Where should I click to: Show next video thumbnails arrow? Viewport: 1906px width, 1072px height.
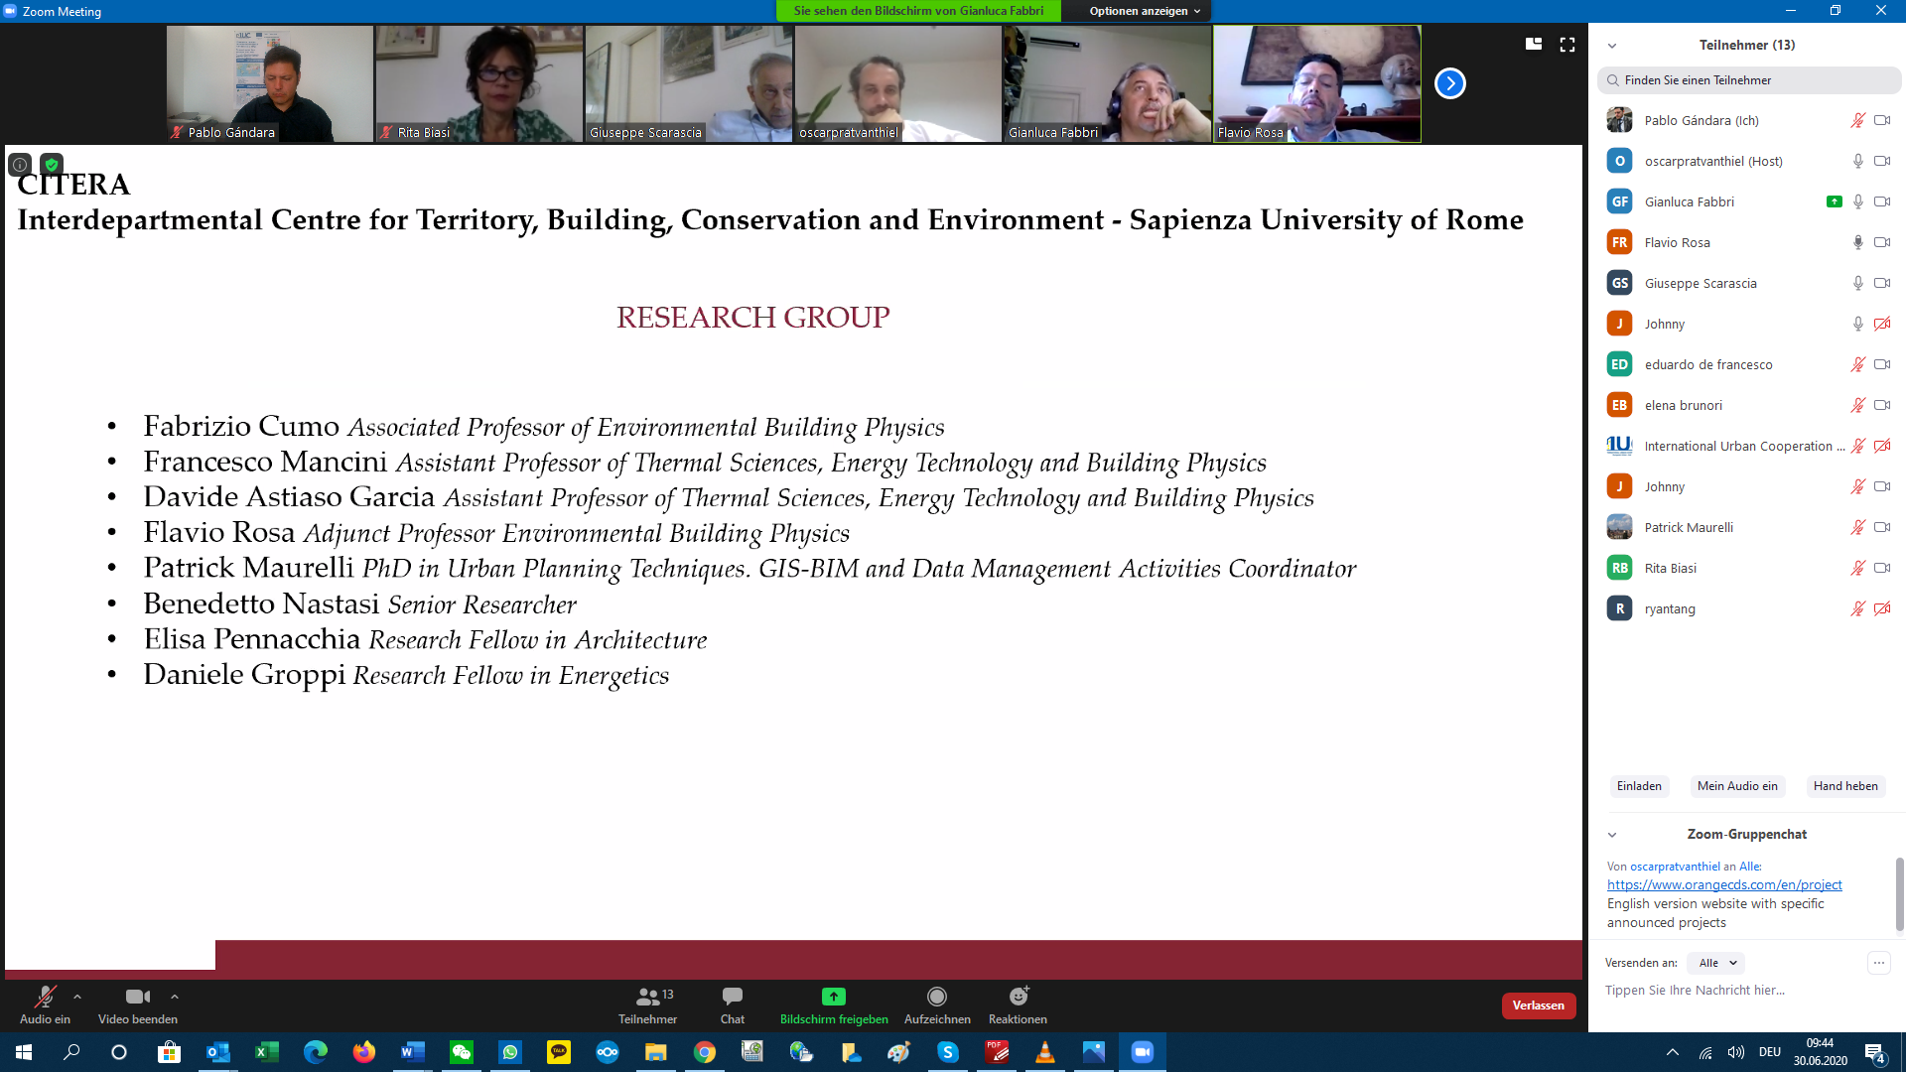click(1449, 83)
